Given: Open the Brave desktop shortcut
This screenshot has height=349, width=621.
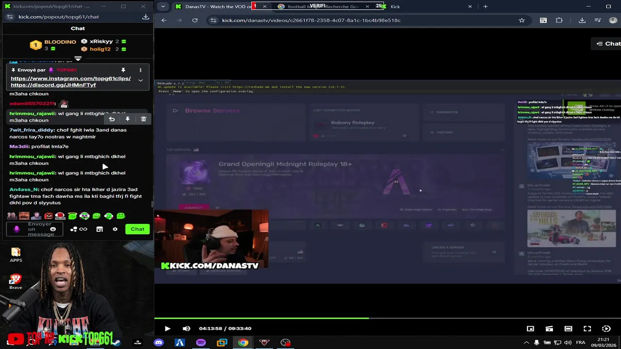Looking at the screenshot, I should click(x=16, y=282).
